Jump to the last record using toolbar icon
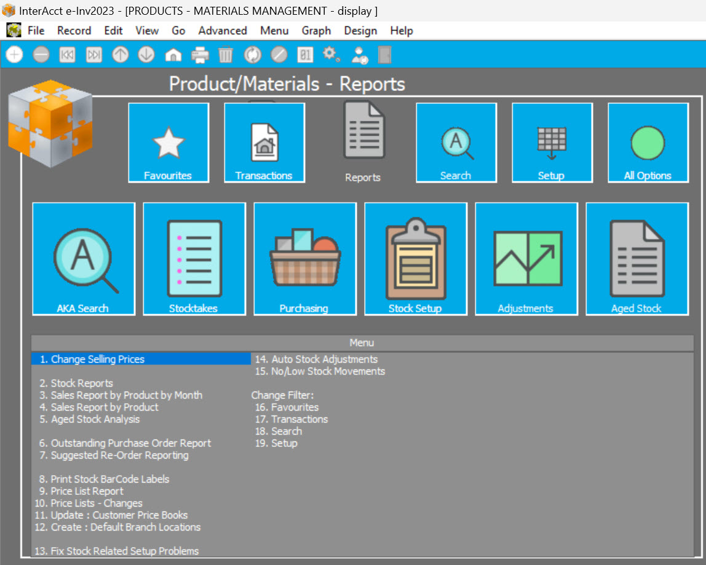706x565 pixels. (94, 55)
